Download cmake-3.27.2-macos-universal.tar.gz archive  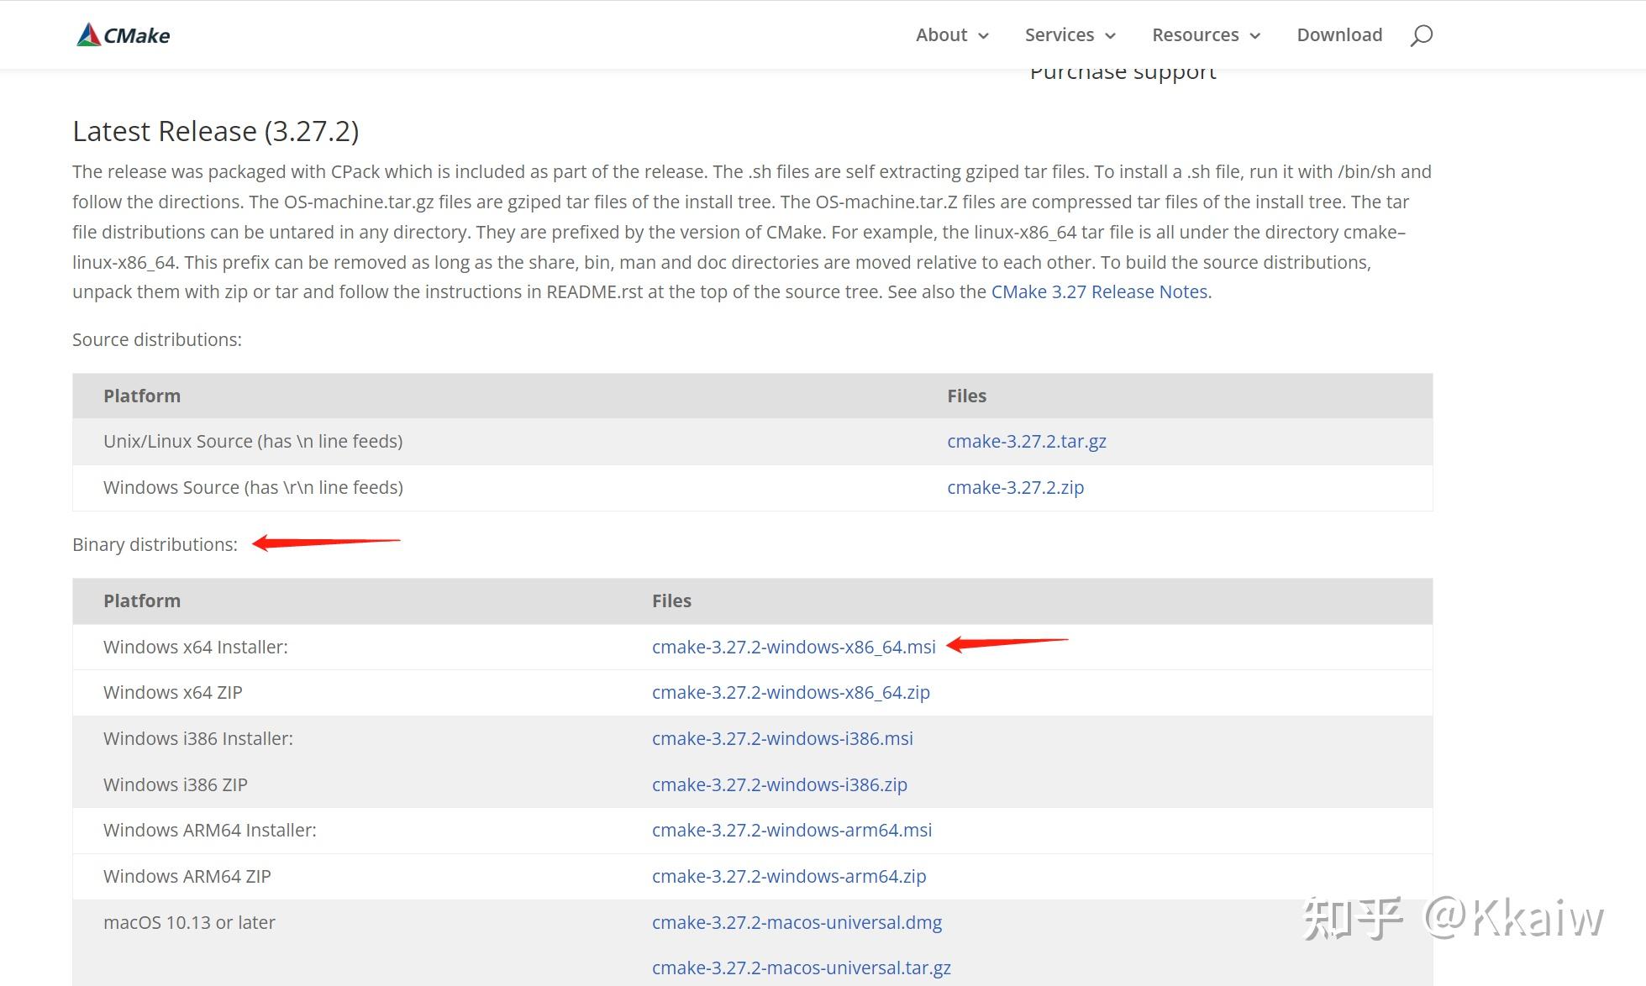pos(801,968)
